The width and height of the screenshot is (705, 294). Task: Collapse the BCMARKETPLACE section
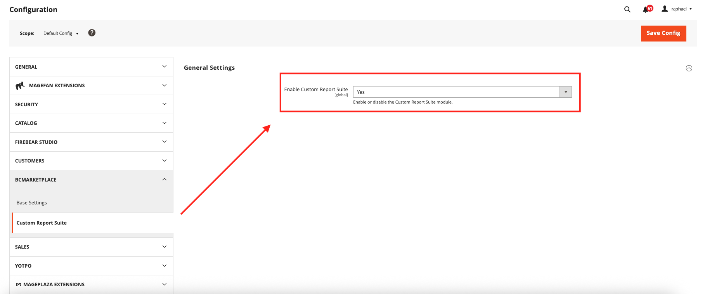(91, 180)
